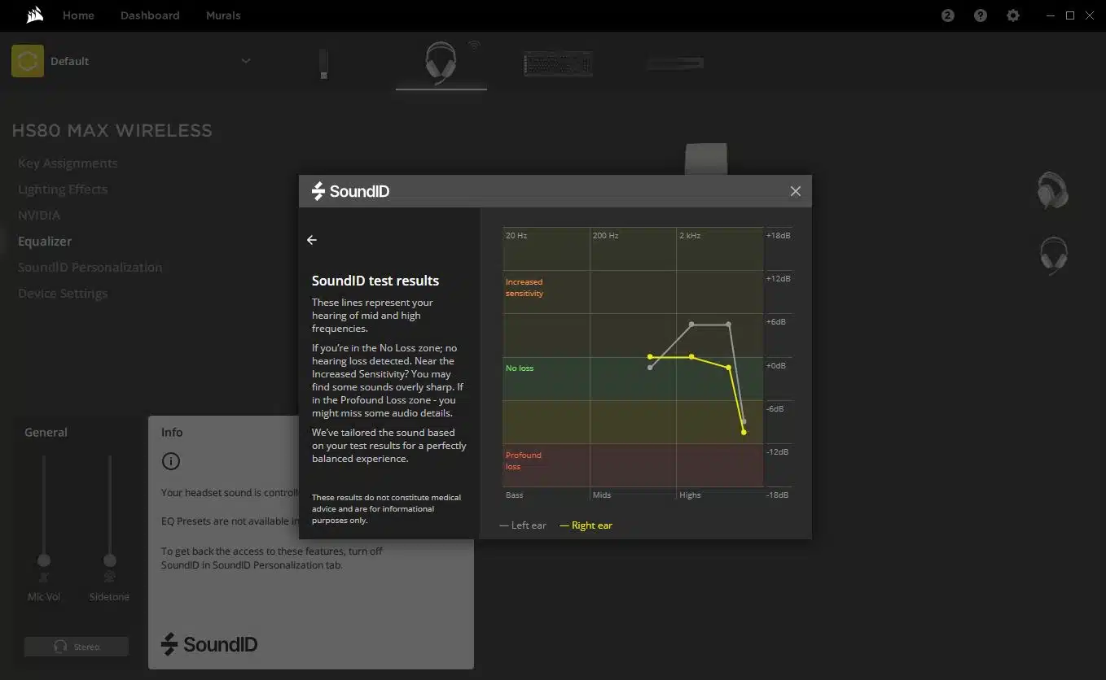Select the flat bar device icon

(x=675, y=63)
